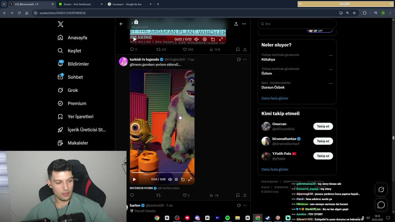
Task: Open Sohbet messages in the sidebar
Action: [70, 77]
